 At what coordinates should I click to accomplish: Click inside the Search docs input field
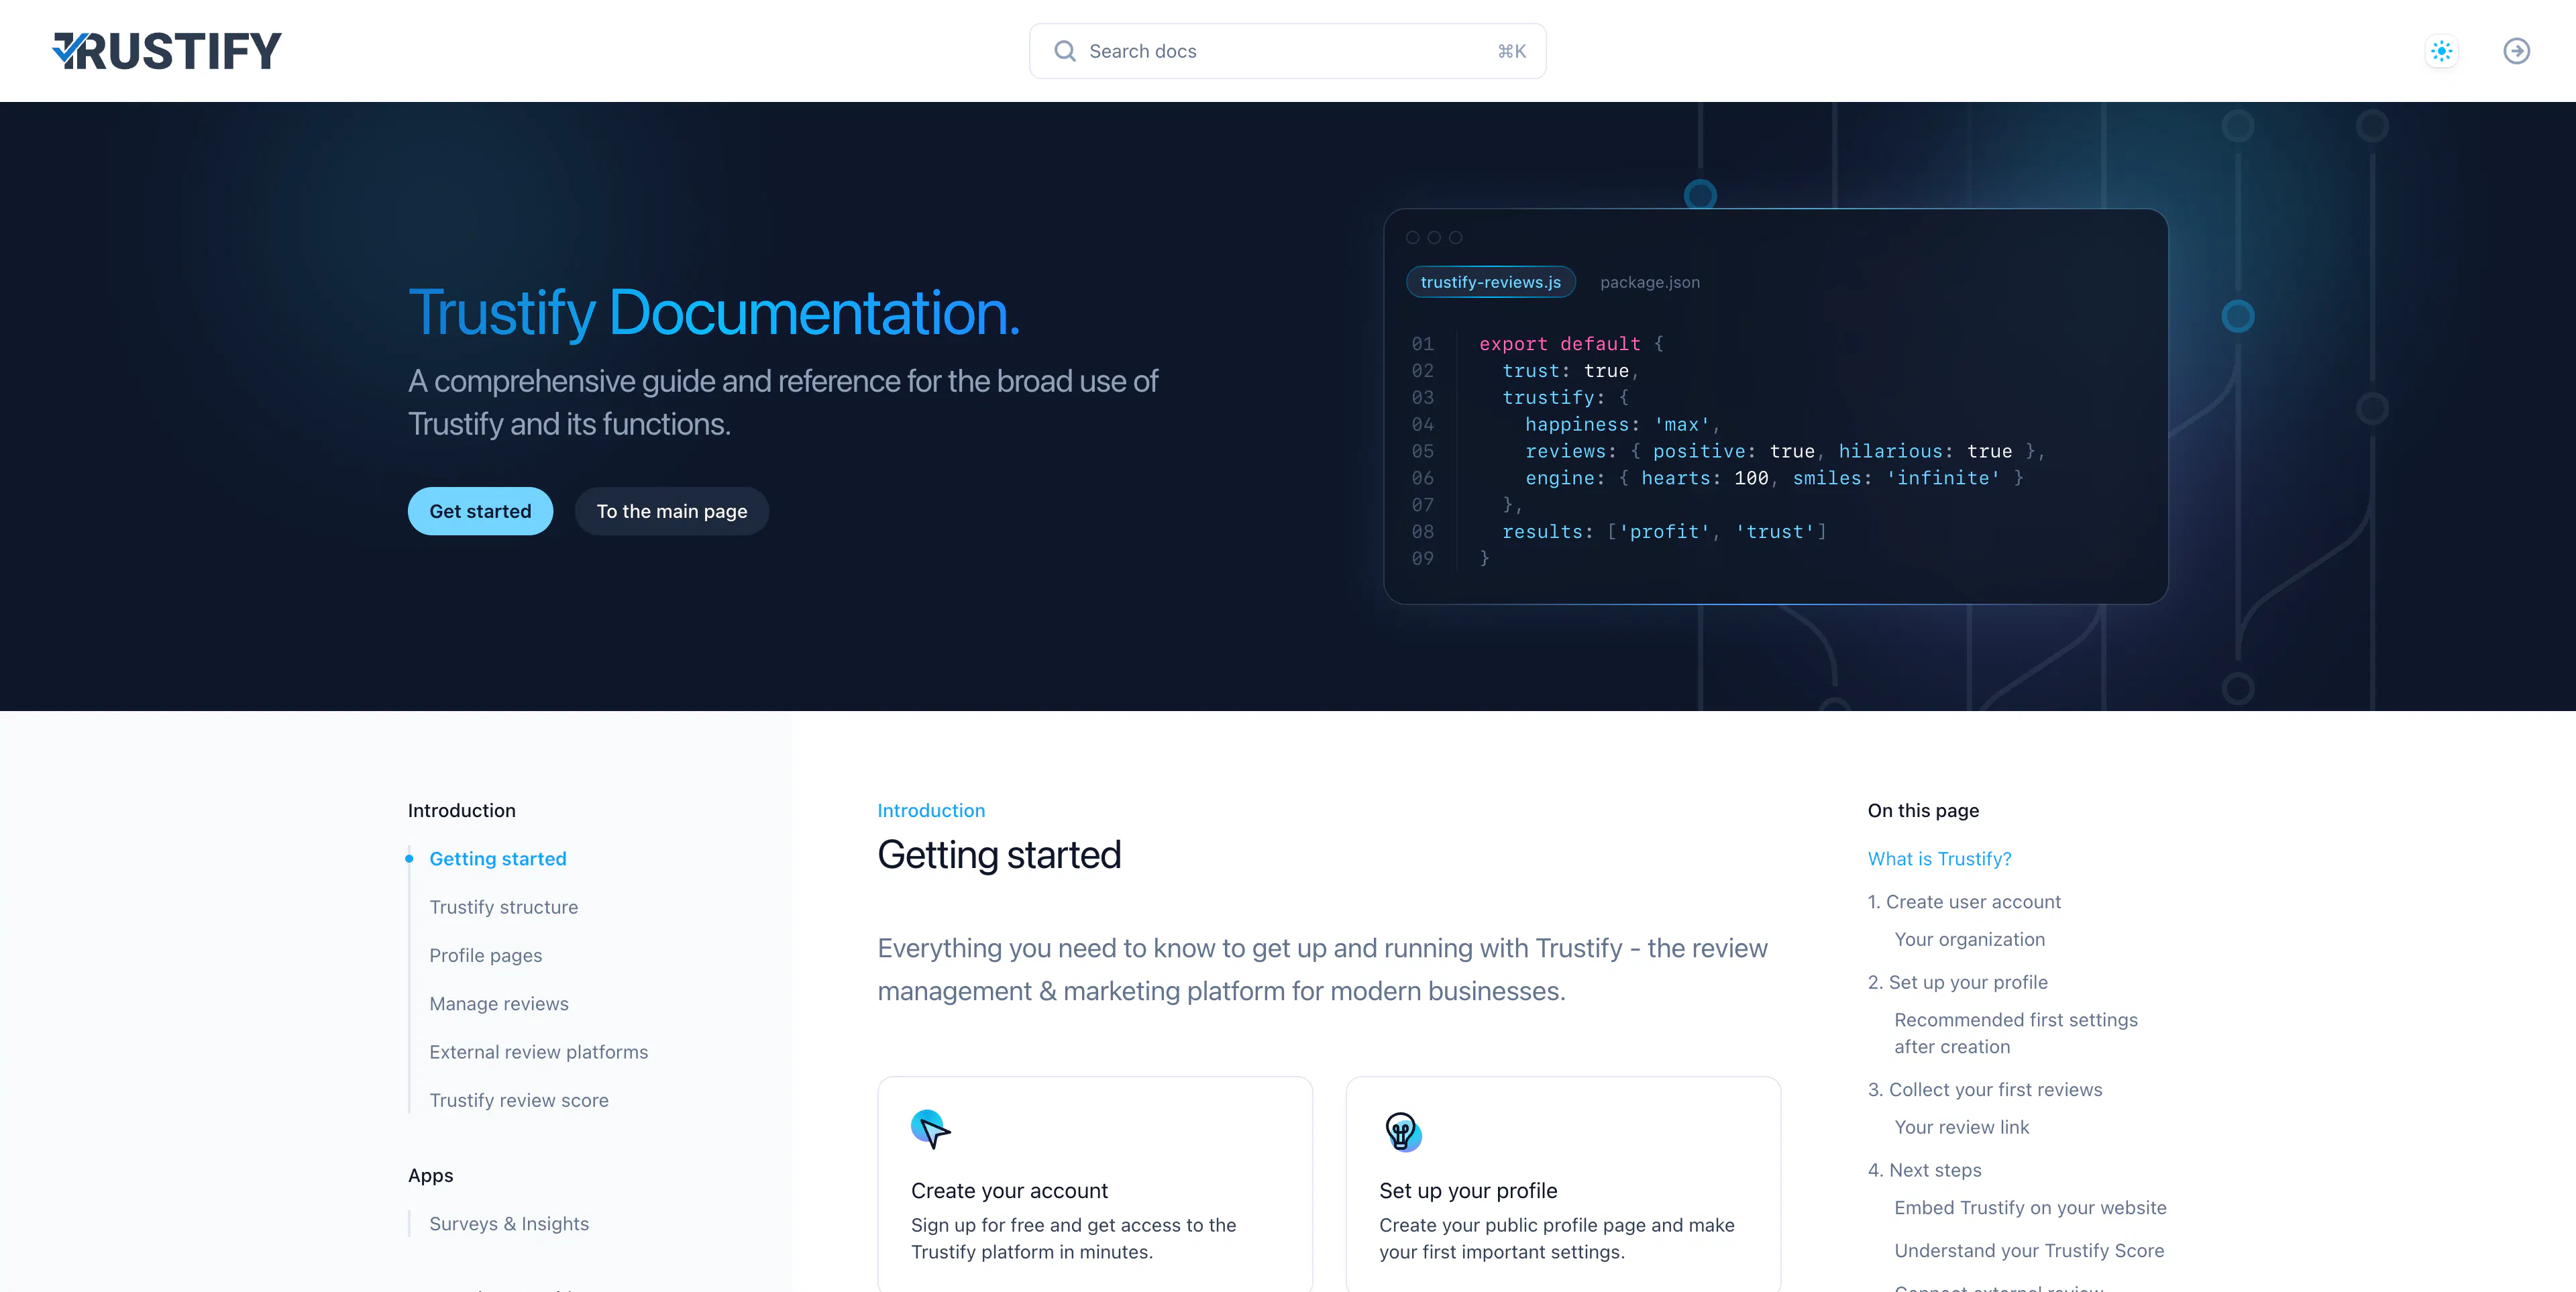pos(1250,50)
